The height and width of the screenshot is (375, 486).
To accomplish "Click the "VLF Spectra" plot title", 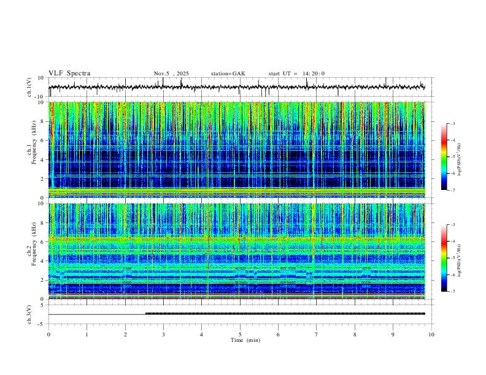I will click(x=69, y=74).
